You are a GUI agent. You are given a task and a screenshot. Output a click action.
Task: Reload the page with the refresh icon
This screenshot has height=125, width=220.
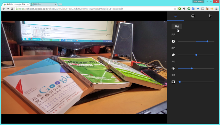[12, 9]
